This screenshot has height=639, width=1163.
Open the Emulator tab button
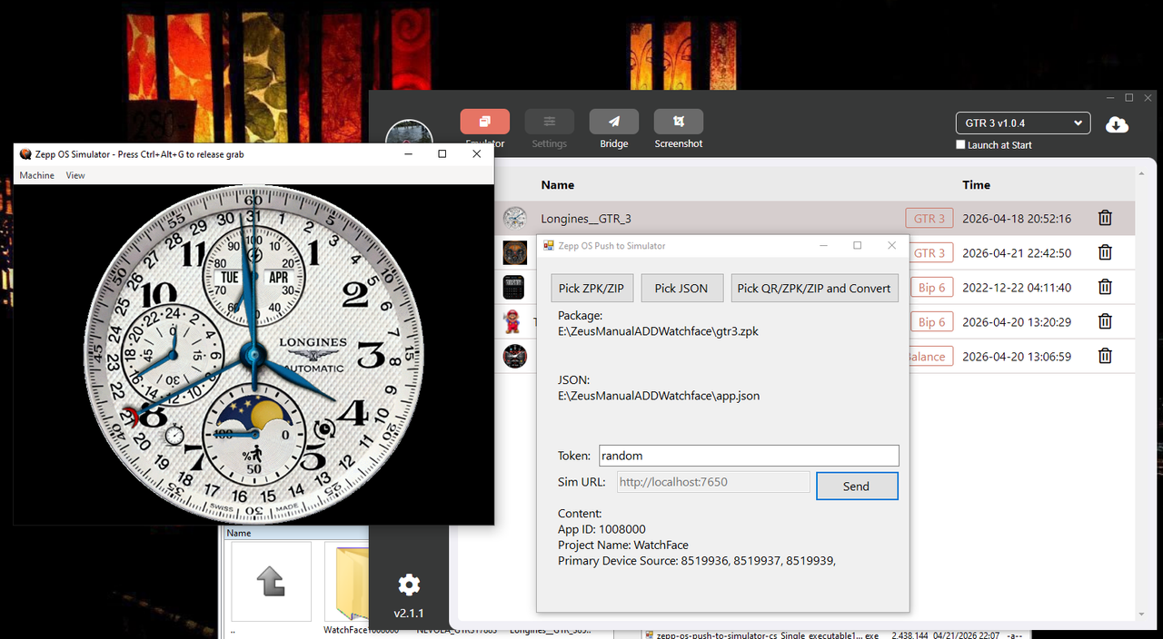pos(484,122)
